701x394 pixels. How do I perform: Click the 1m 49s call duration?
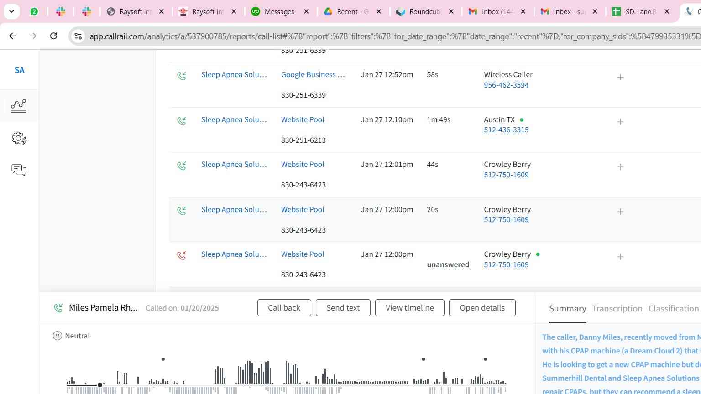click(x=439, y=119)
